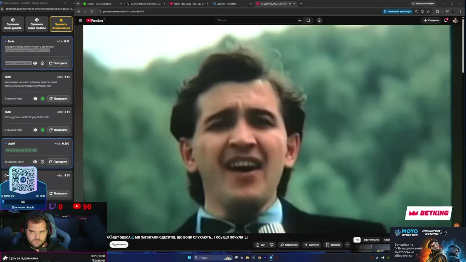Open the on-screen keyboard in search box

tap(300, 20)
